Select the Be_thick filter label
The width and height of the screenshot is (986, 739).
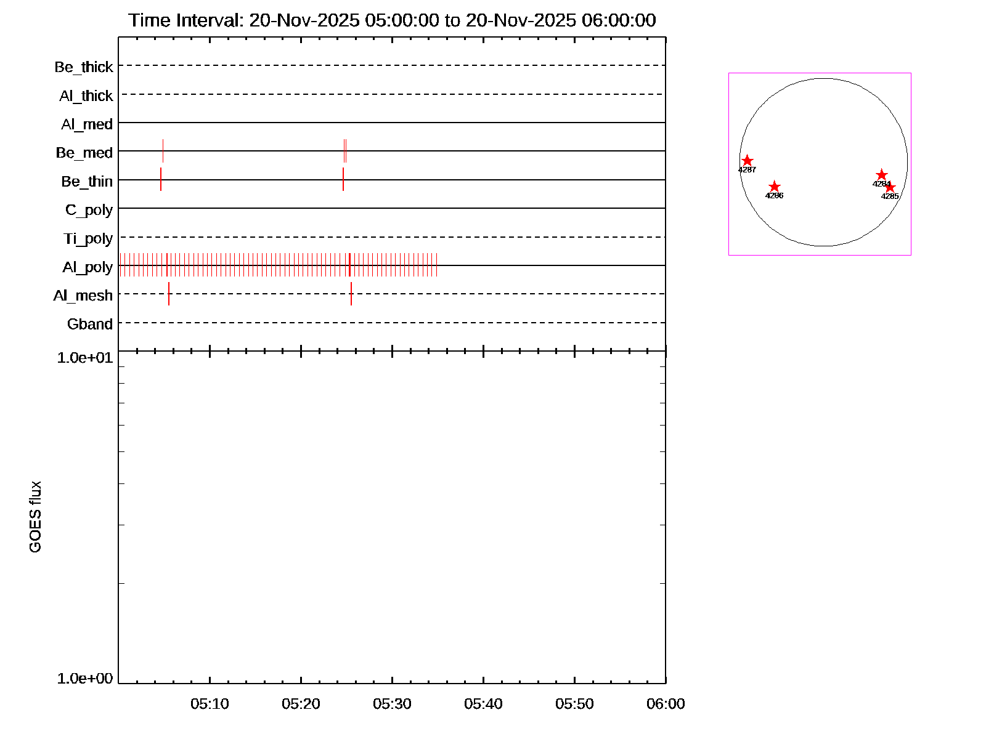coord(84,67)
